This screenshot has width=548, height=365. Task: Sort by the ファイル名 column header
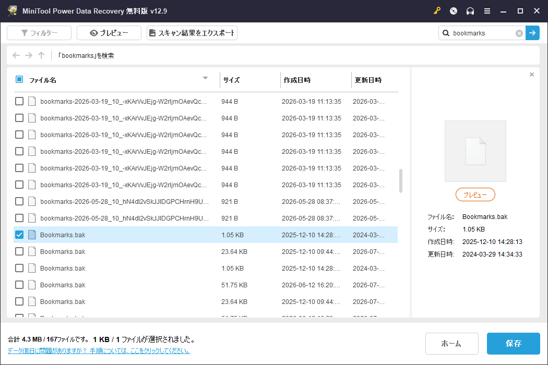point(43,80)
